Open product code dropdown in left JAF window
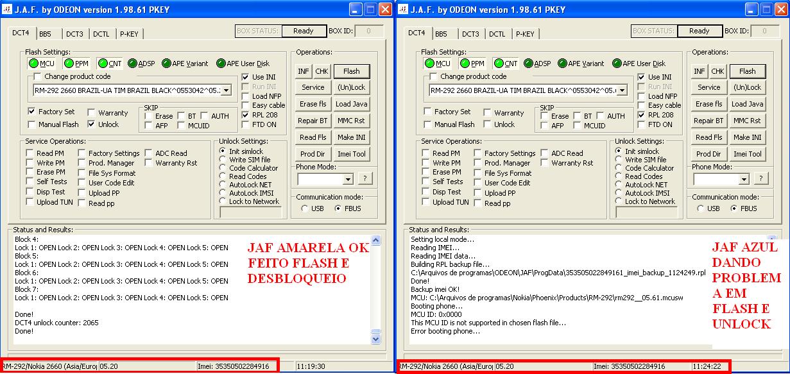The height and width of the screenshot is (374, 790). click(x=226, y=90)
